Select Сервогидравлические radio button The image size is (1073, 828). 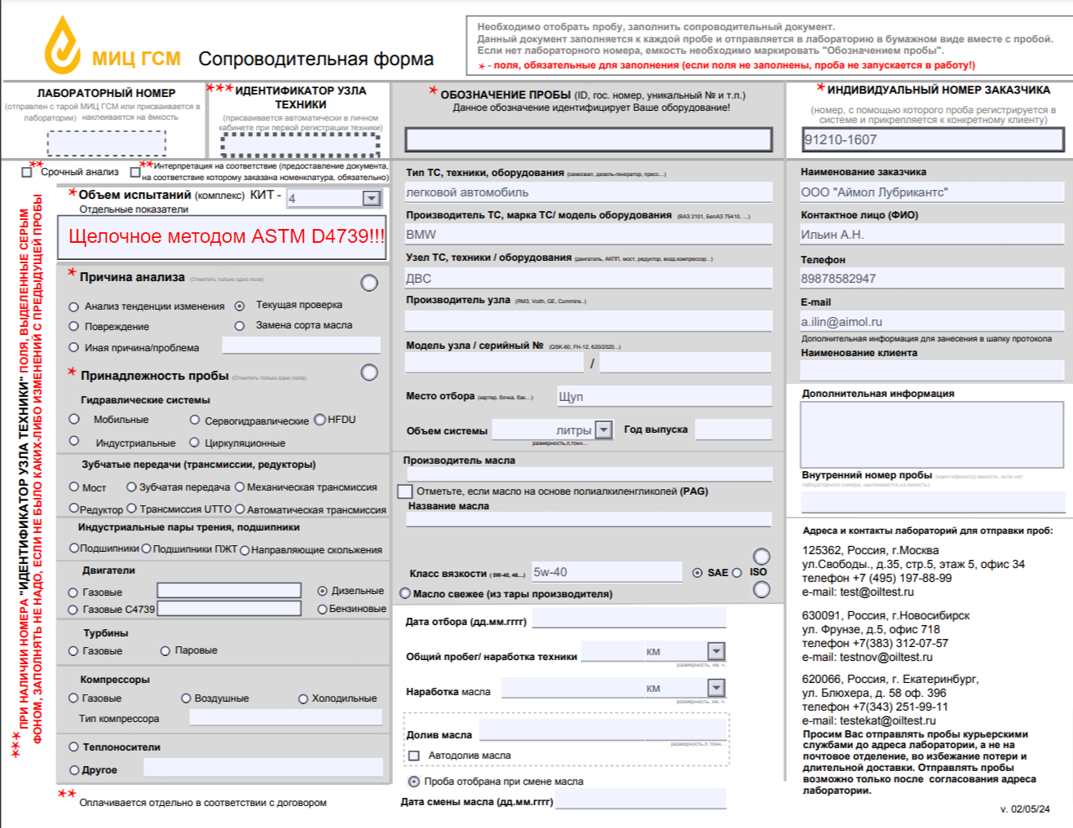[x=195, y=420]
